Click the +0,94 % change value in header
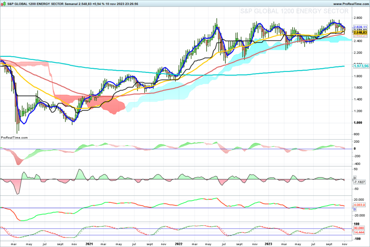 click(97, 3)
